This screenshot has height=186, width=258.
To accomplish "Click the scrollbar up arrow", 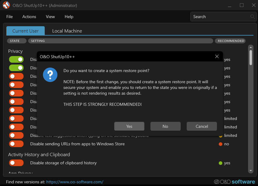I will (250, 47).
